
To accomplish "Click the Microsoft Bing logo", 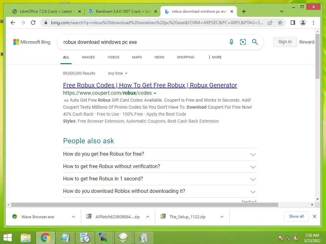I will pyautogui.click(x=32, y=42).
